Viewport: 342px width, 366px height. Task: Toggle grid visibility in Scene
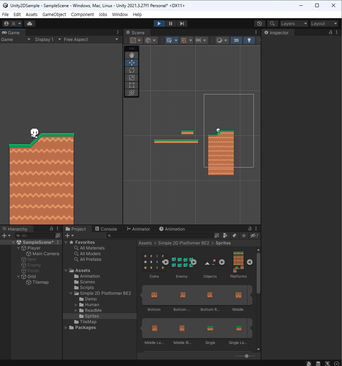(x=169, y=40)
